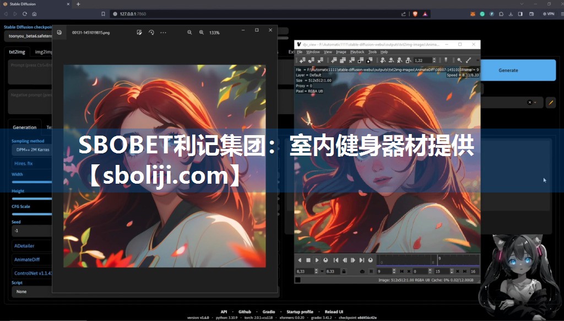Open the File menu in djv_view
This screenshot has height=321, width=564.
[x=299, y=52]
